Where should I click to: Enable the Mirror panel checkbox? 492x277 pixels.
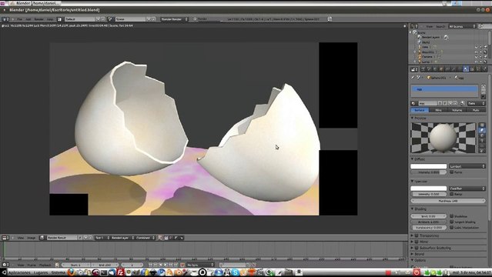click(x=417, y=242)
